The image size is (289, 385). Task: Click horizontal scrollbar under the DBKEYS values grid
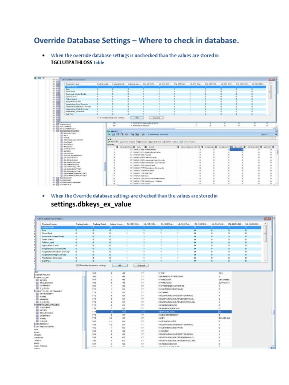[179, 348]
